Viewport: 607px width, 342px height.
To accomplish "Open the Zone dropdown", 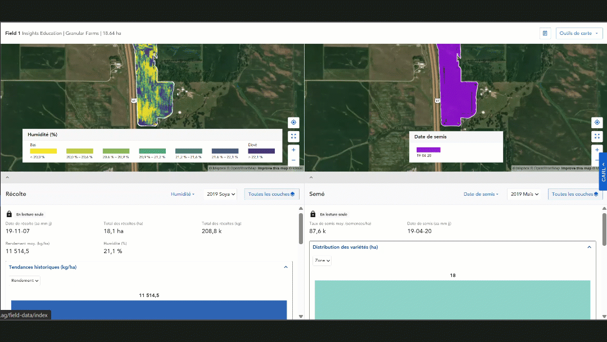I will tap(322, 260).
